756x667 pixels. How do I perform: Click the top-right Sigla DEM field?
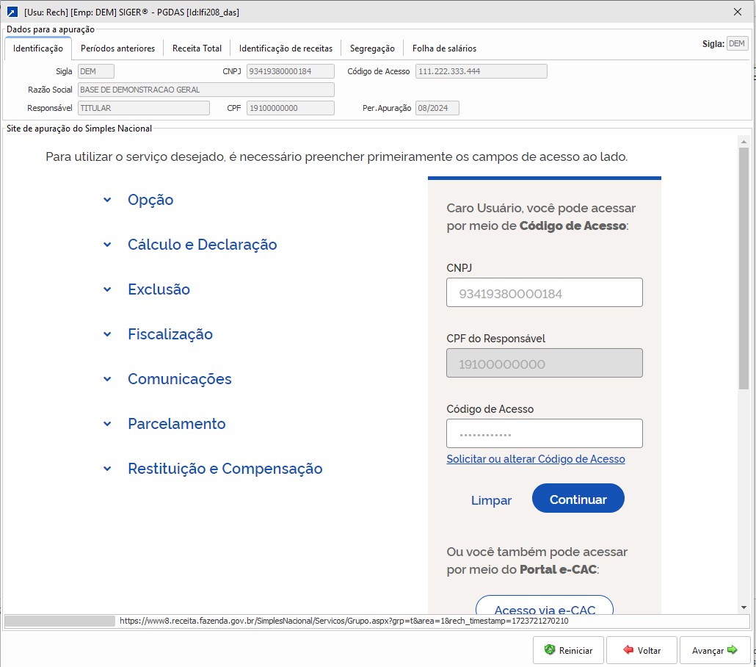click(737, 43)
